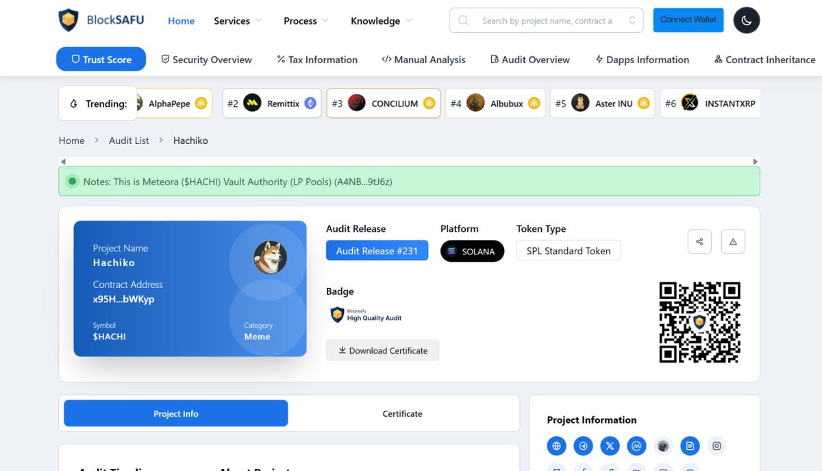This screenshot has height=471, width=822.
Task: Click the right scroll arrow above the notes banner
Action: click(755, 160)
